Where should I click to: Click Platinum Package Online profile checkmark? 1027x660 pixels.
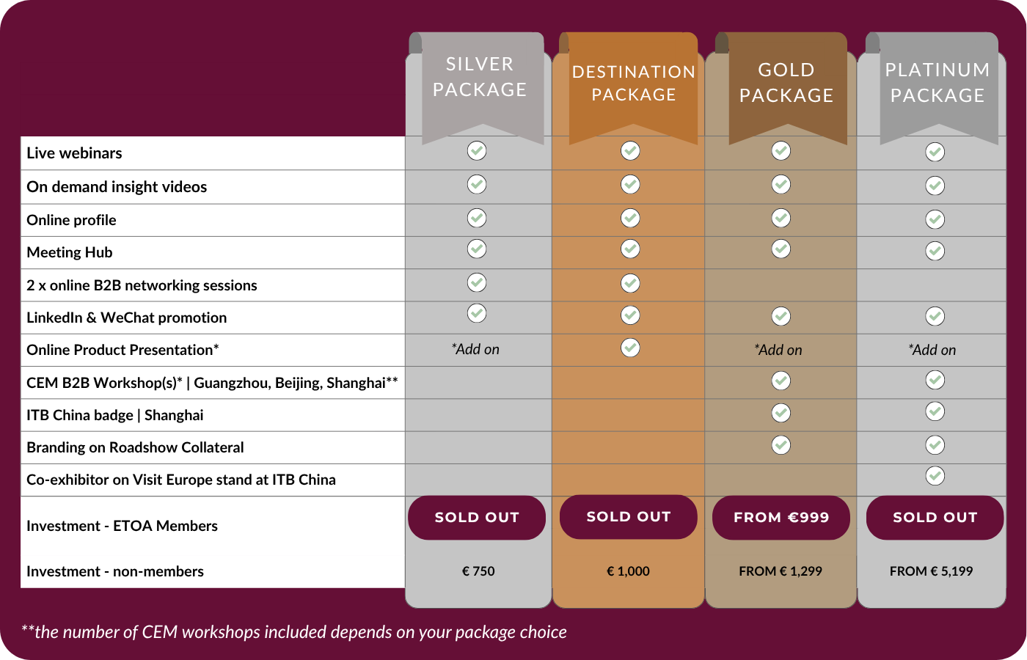coord(935,219)
